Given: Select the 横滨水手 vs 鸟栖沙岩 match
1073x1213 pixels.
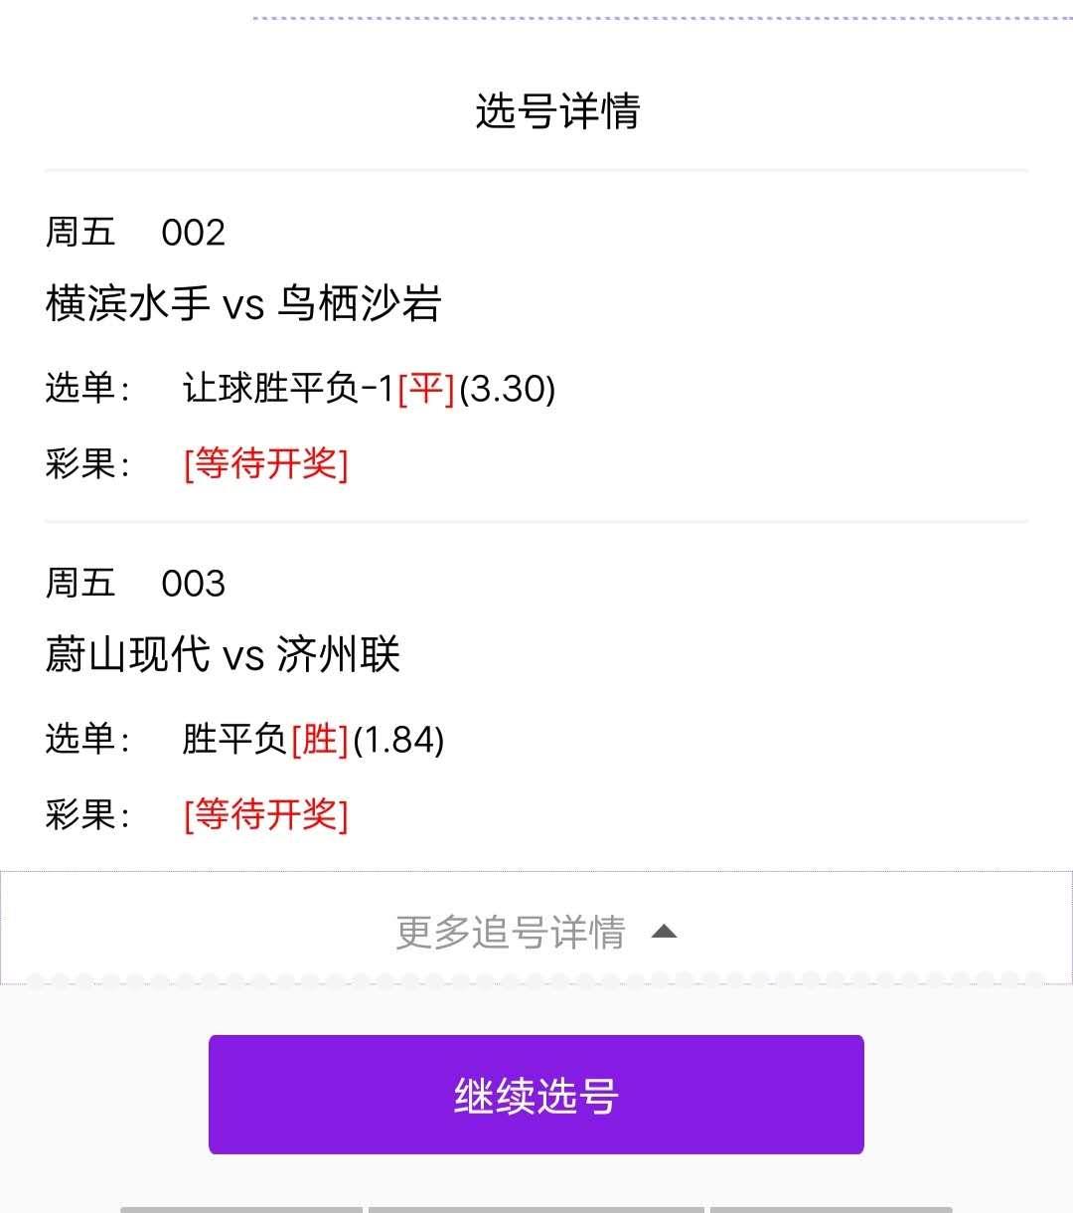Looking at the screenshot, I should (243, 303).
